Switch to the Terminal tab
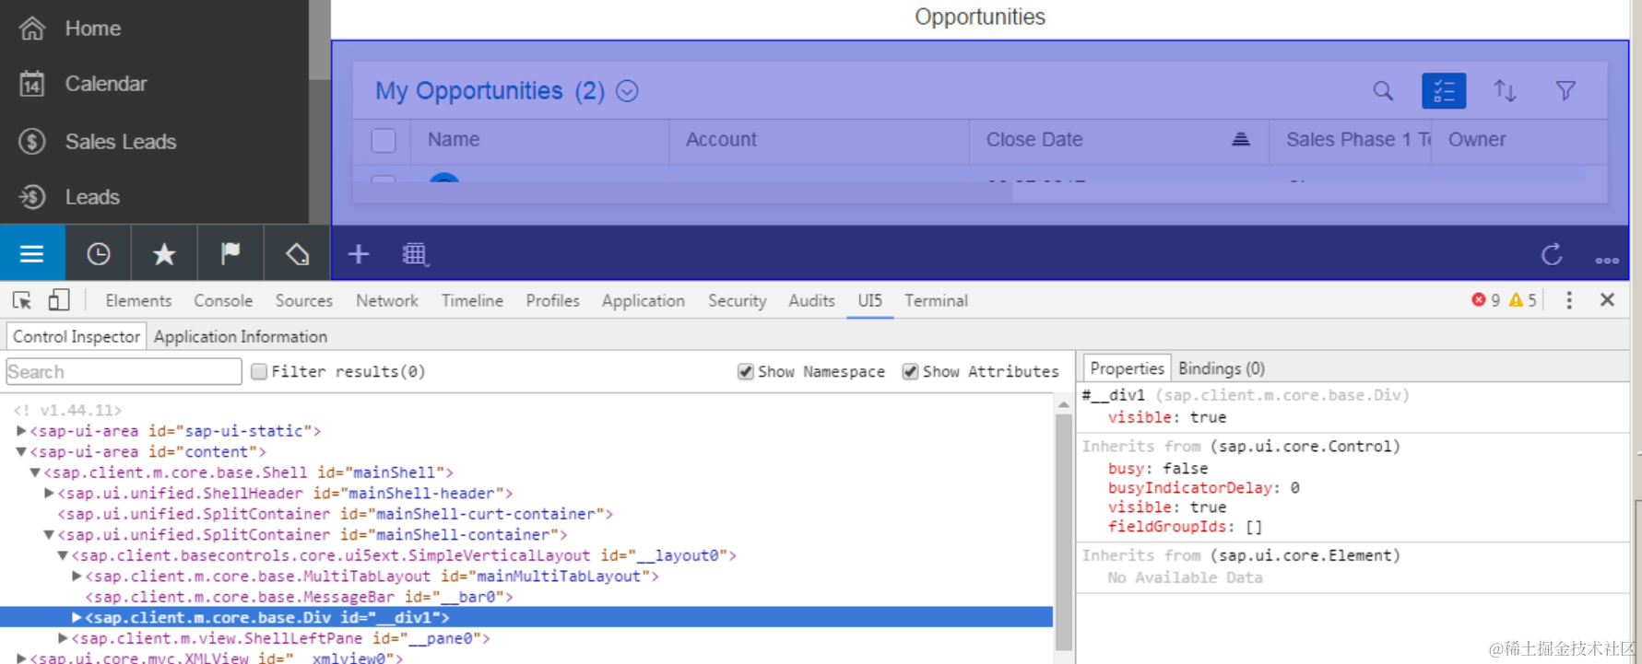The image size is (1642, 664). click(936, 300)
